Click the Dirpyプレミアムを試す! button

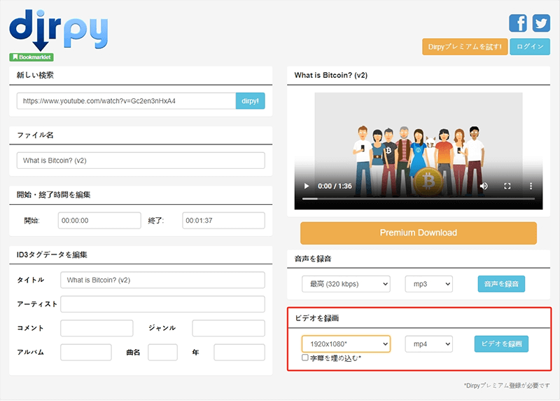[x=465, y=47]
